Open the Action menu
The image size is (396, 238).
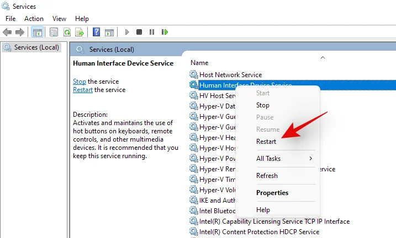(34, 19)
